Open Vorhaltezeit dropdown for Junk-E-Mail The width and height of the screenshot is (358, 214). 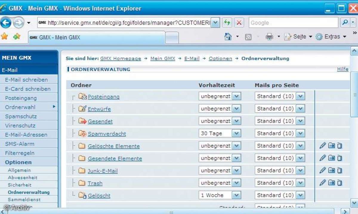(236, 171)
